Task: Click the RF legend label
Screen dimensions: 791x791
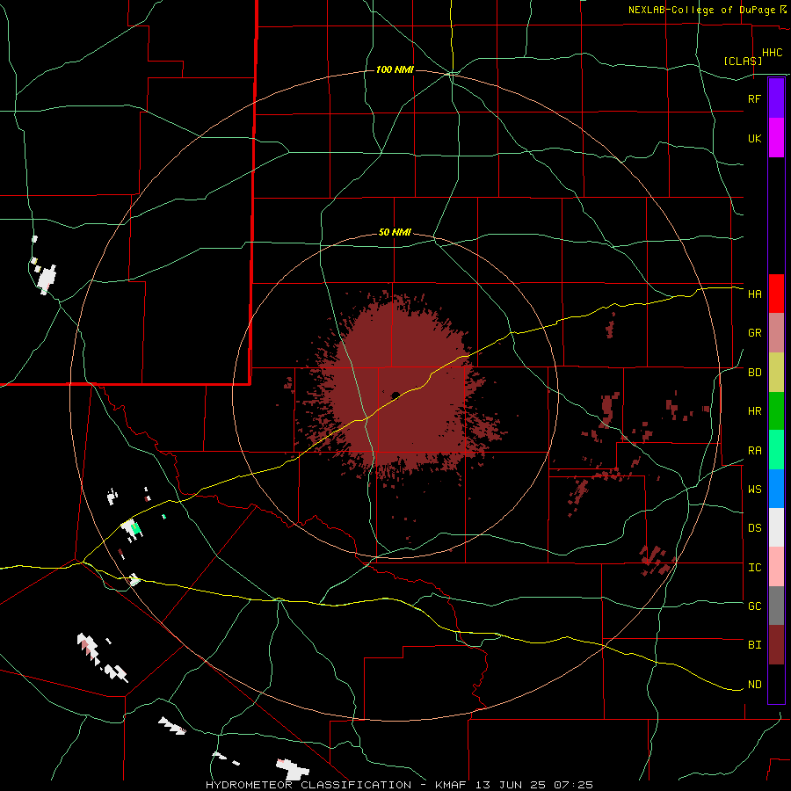Action: click(x=754, y=98)
